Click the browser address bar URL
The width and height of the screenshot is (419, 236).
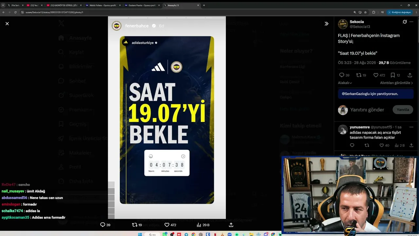tap(54, 12)
